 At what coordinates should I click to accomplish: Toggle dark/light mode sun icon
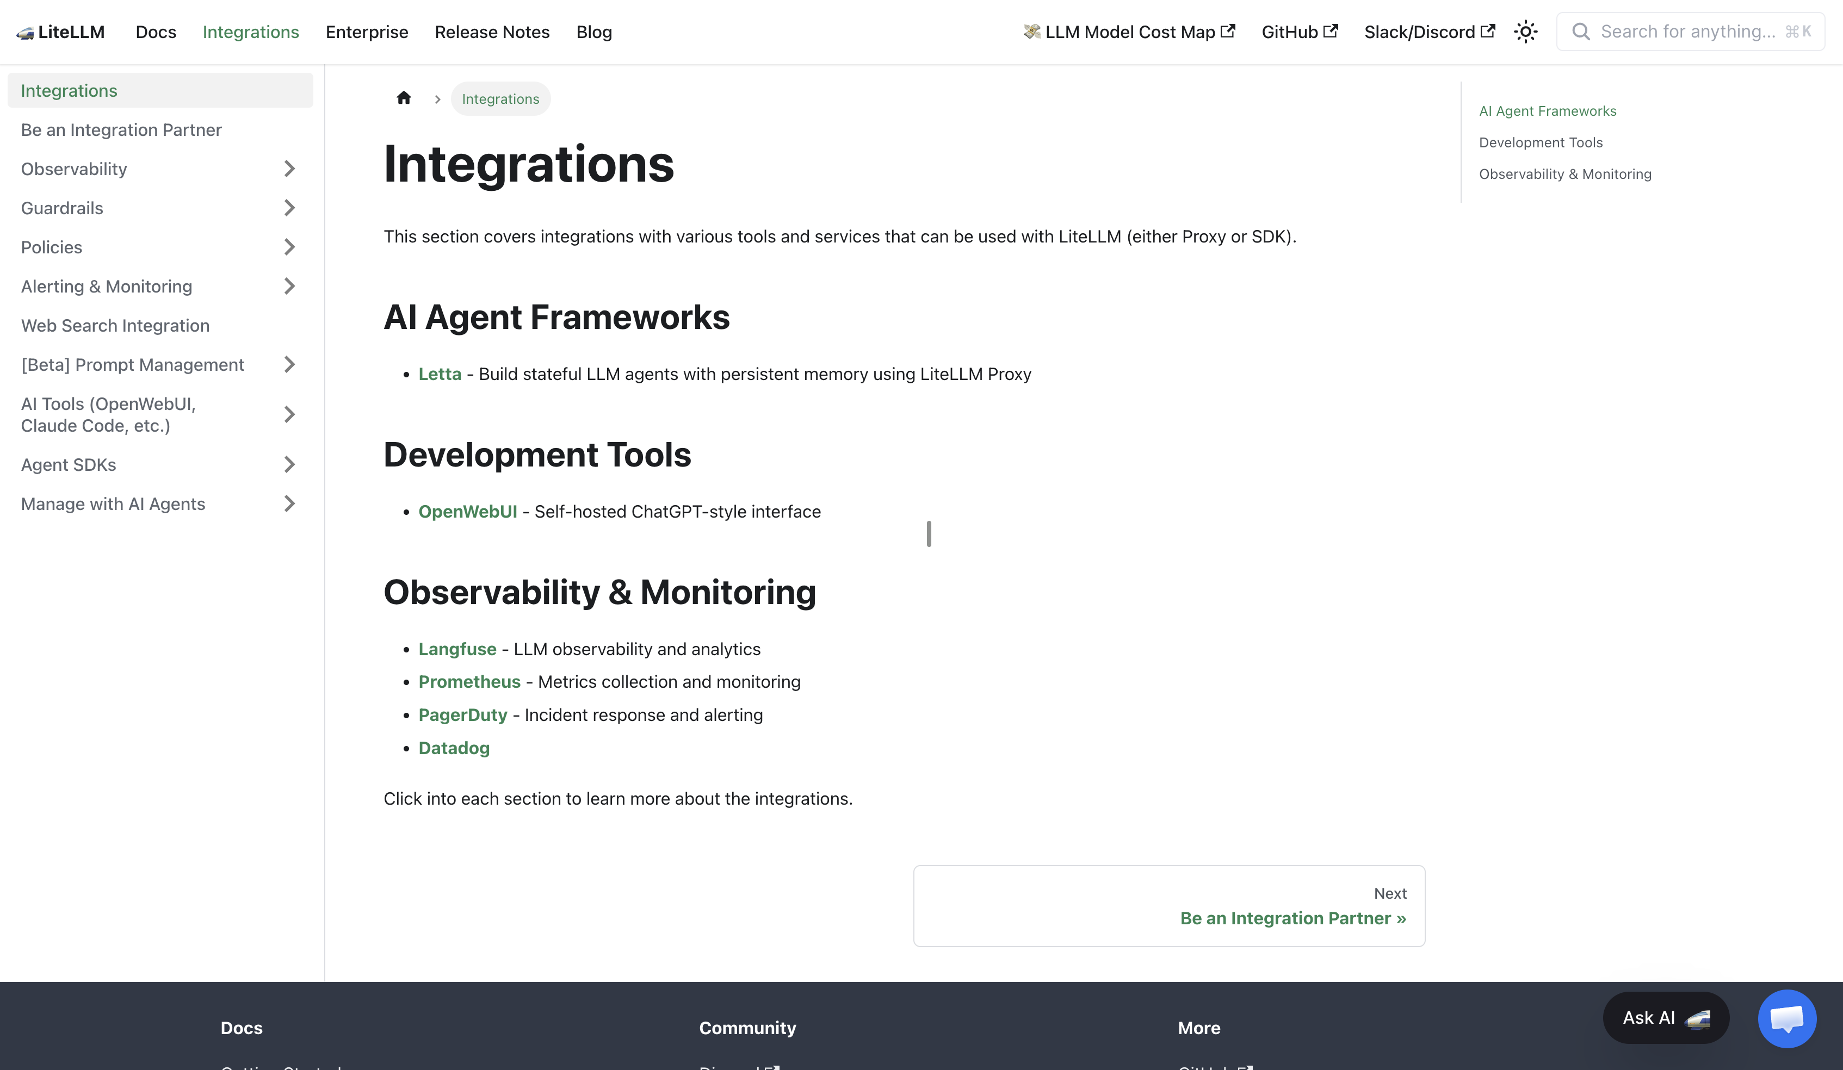point(1526,32)
